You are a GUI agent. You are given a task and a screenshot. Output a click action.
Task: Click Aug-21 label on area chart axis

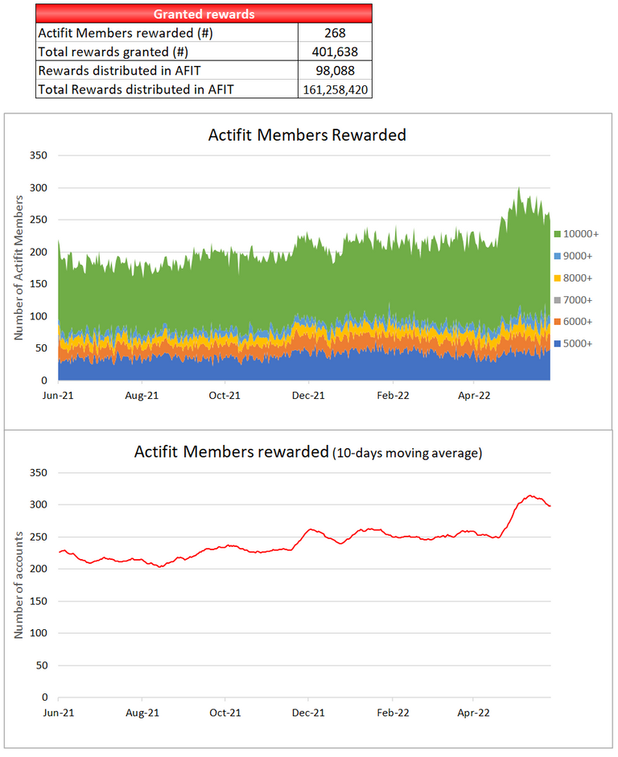point(142,396)
